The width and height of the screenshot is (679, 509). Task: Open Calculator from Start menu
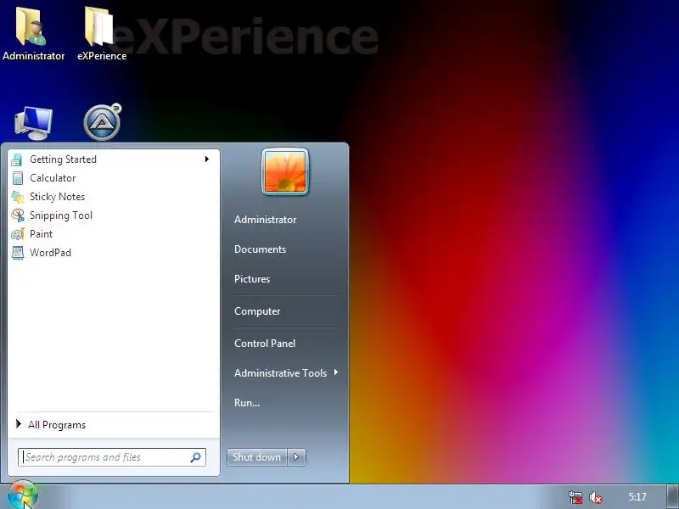point(114,178)
